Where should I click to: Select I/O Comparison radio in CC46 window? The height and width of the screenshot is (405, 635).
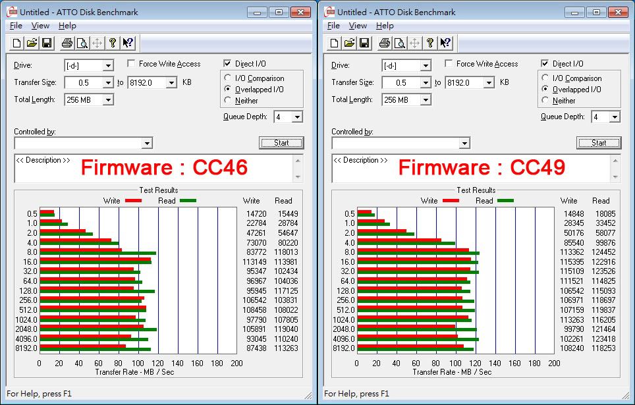[228, 78]
